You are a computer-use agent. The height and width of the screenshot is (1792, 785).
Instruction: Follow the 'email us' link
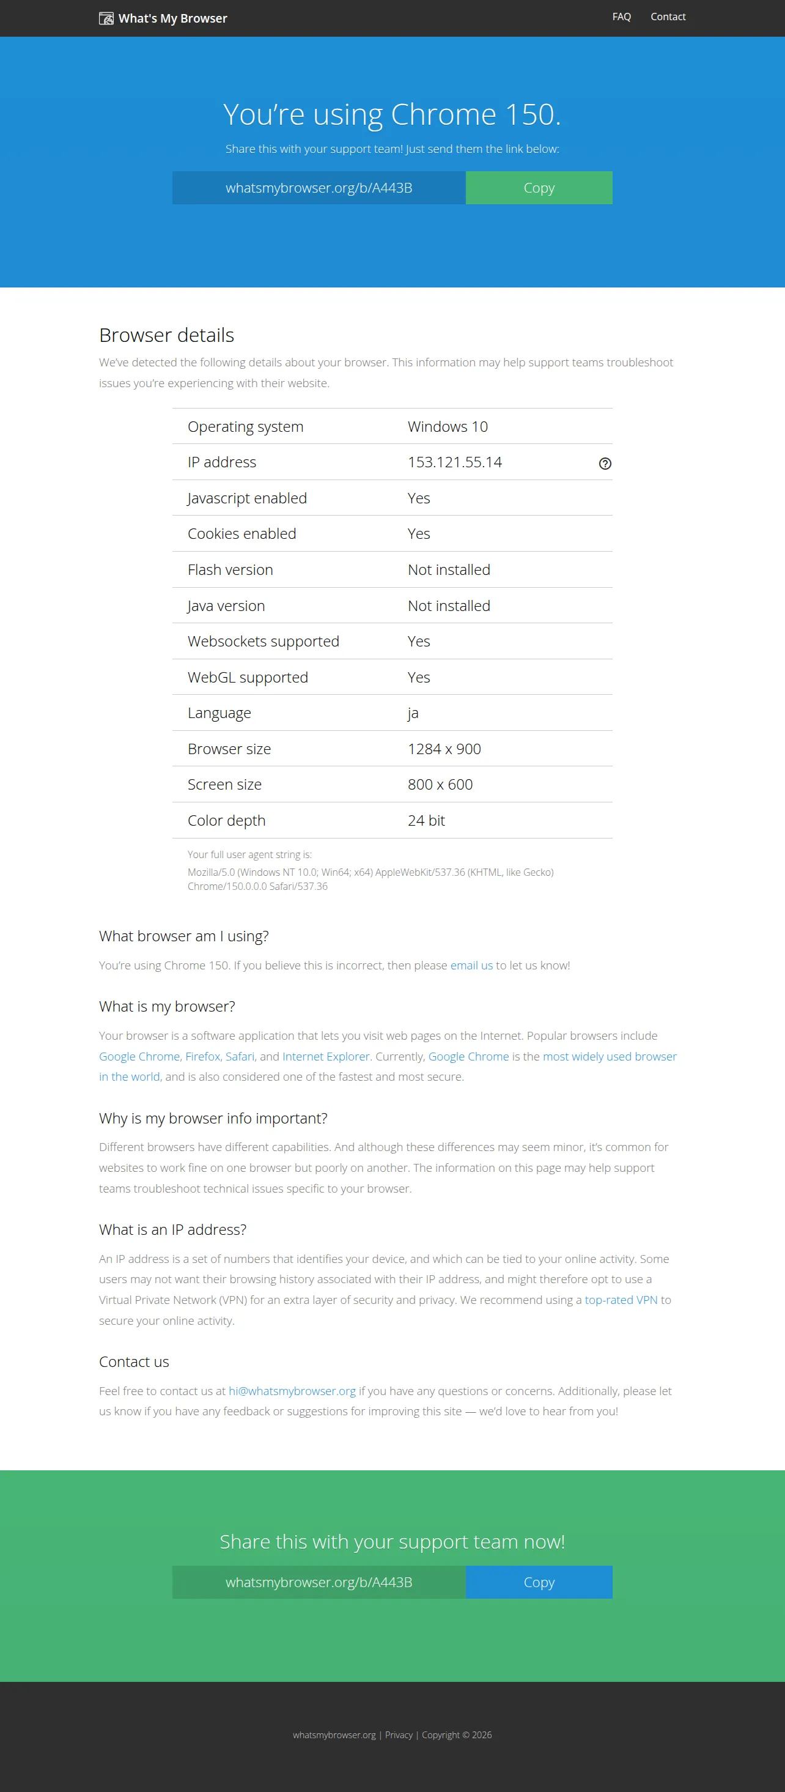point(471,965)
